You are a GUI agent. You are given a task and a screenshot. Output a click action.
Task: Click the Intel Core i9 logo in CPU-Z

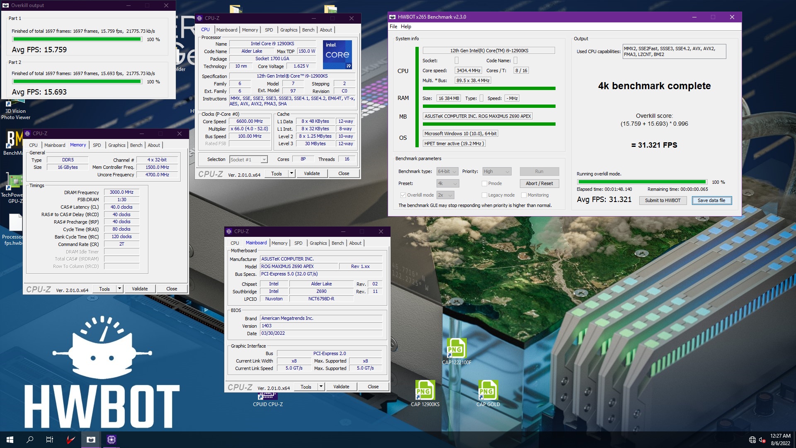click(337, 54)
